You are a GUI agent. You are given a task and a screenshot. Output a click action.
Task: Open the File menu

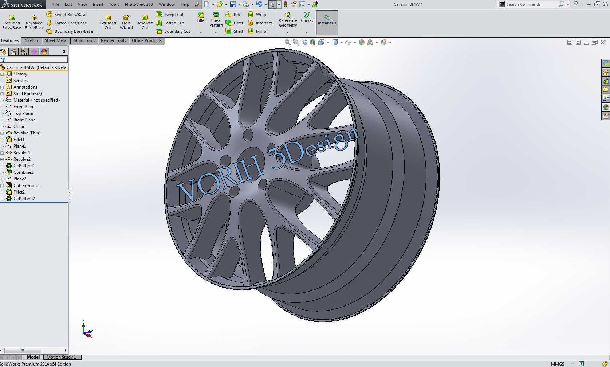click(x=56, y=4)
